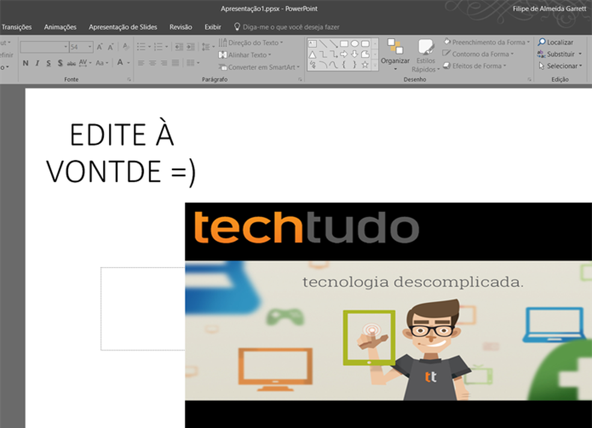Click the font color A button

(120, 63)
